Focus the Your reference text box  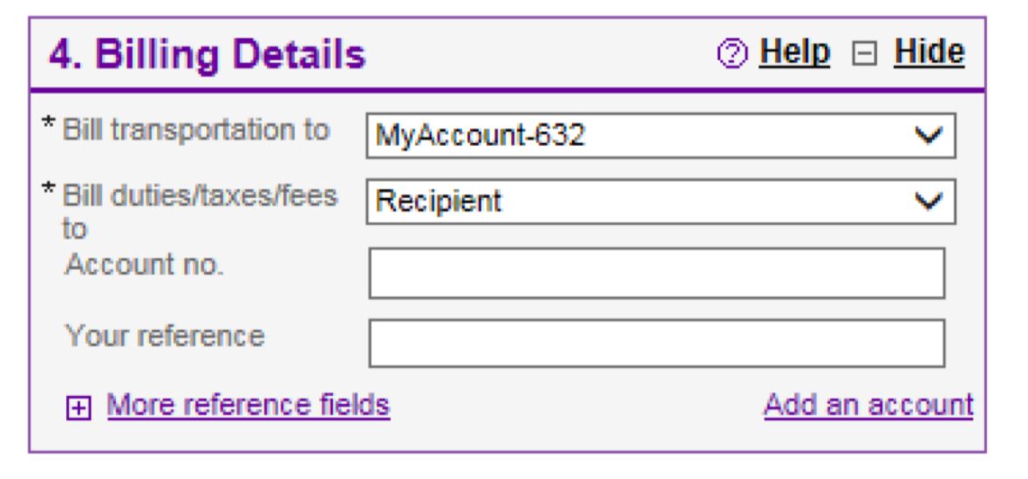coord(657,343)
